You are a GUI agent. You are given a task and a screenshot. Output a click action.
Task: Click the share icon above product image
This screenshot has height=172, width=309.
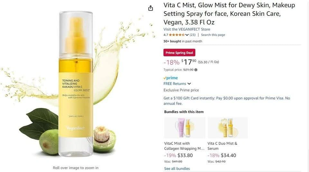point(151,8)
